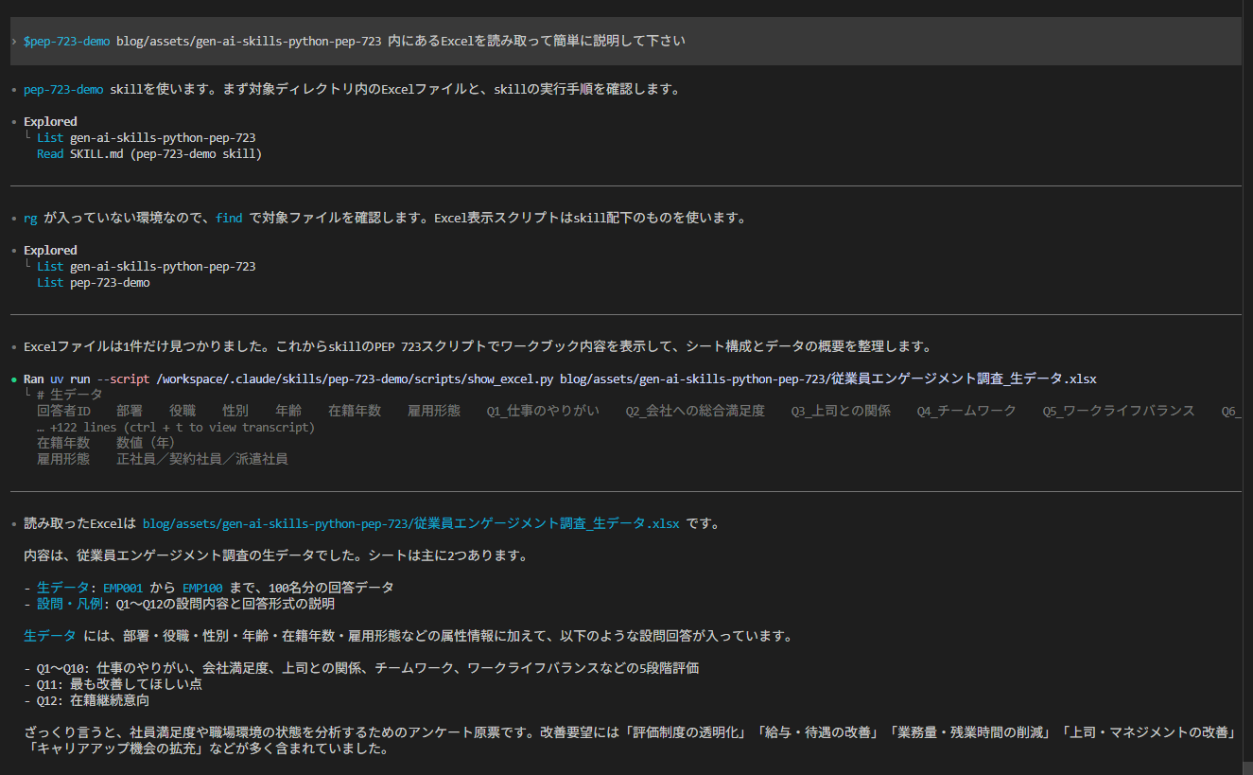Viewport: 1253px width, 775px height.
Task: Click the 年齢 column header
Action: [288, 411]
